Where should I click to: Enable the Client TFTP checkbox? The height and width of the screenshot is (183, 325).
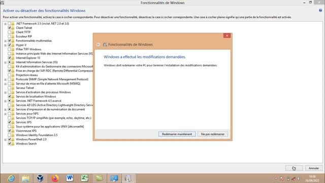pyautogui.click(x=9, y=32)
